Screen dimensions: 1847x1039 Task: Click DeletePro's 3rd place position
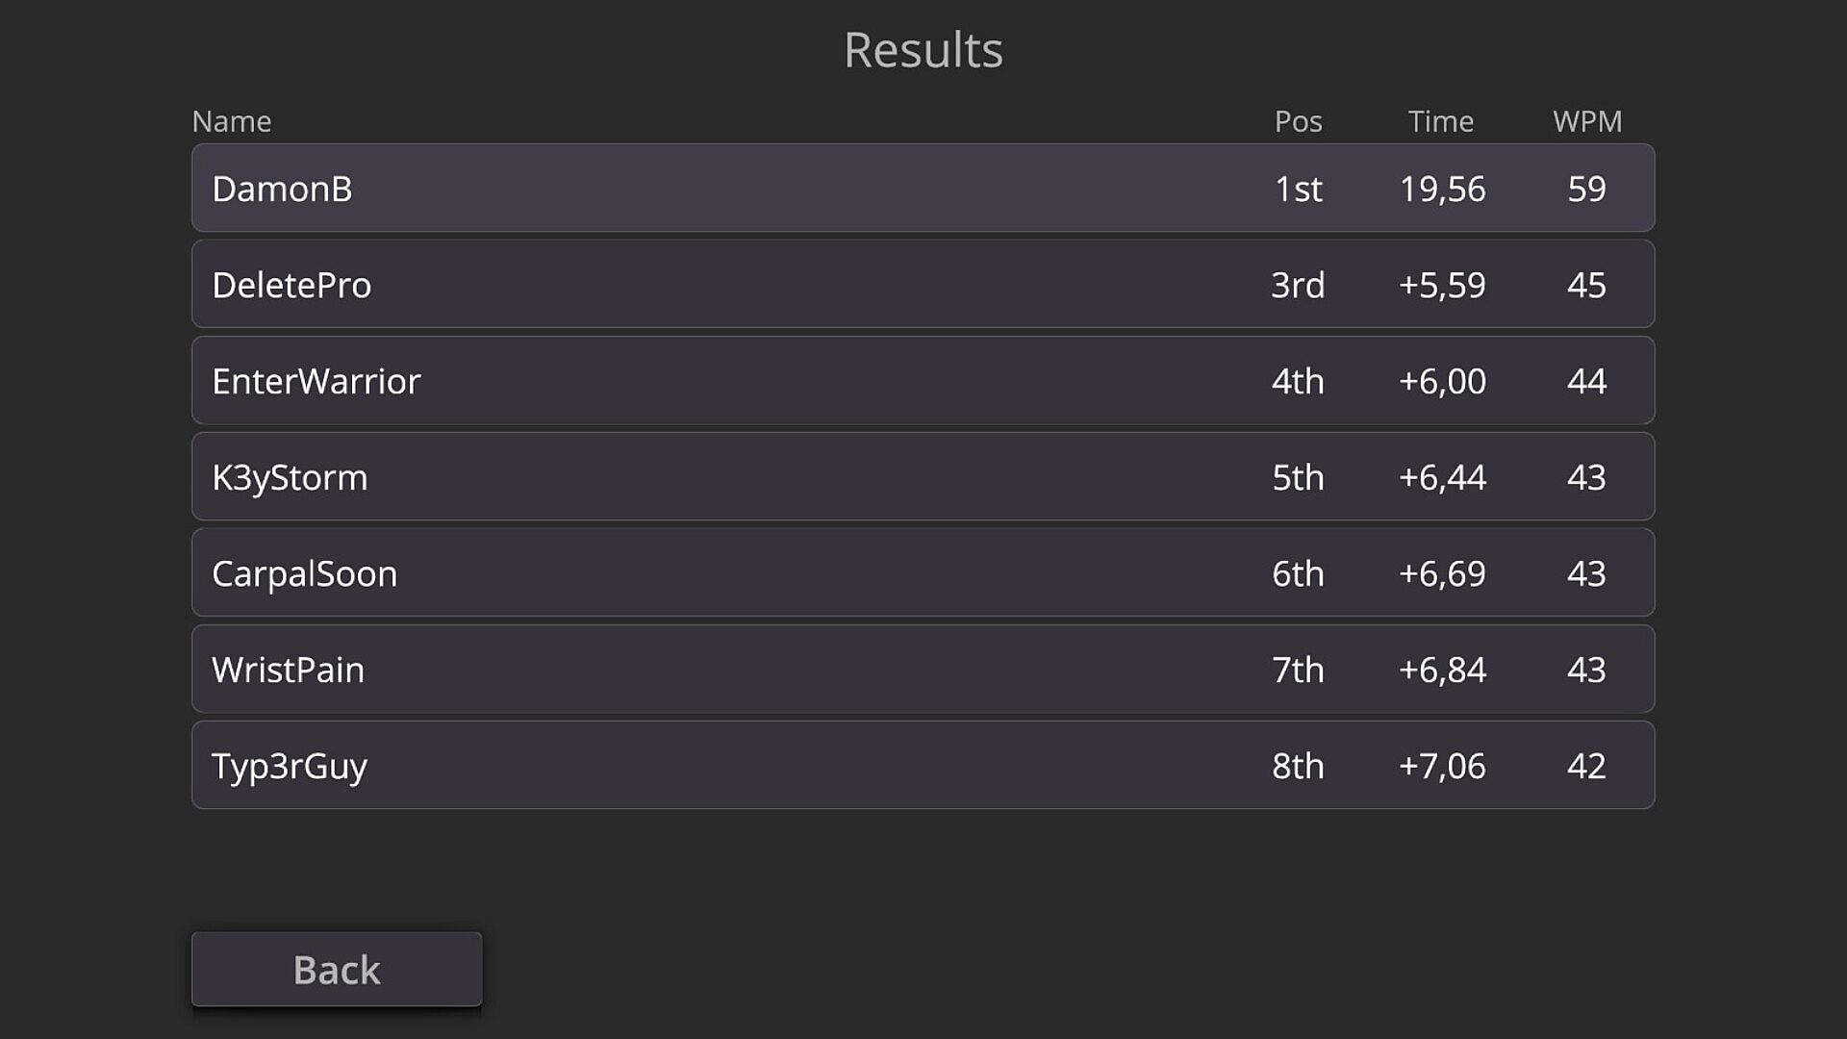coord(1298,285)
